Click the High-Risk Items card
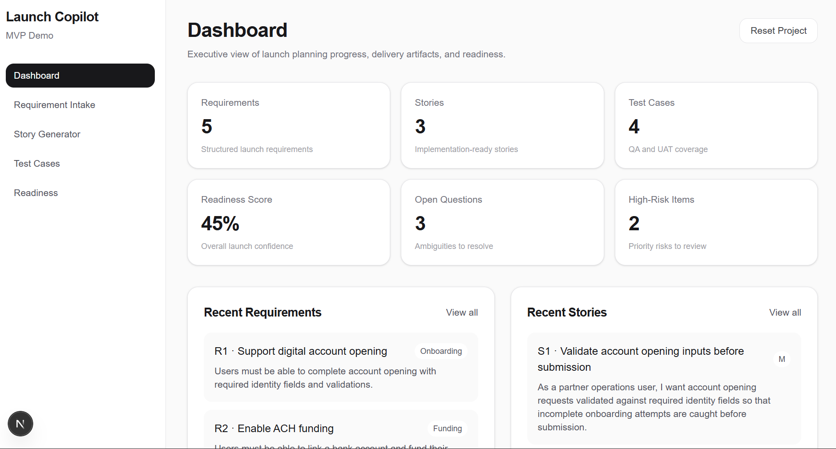 (716, 222)
